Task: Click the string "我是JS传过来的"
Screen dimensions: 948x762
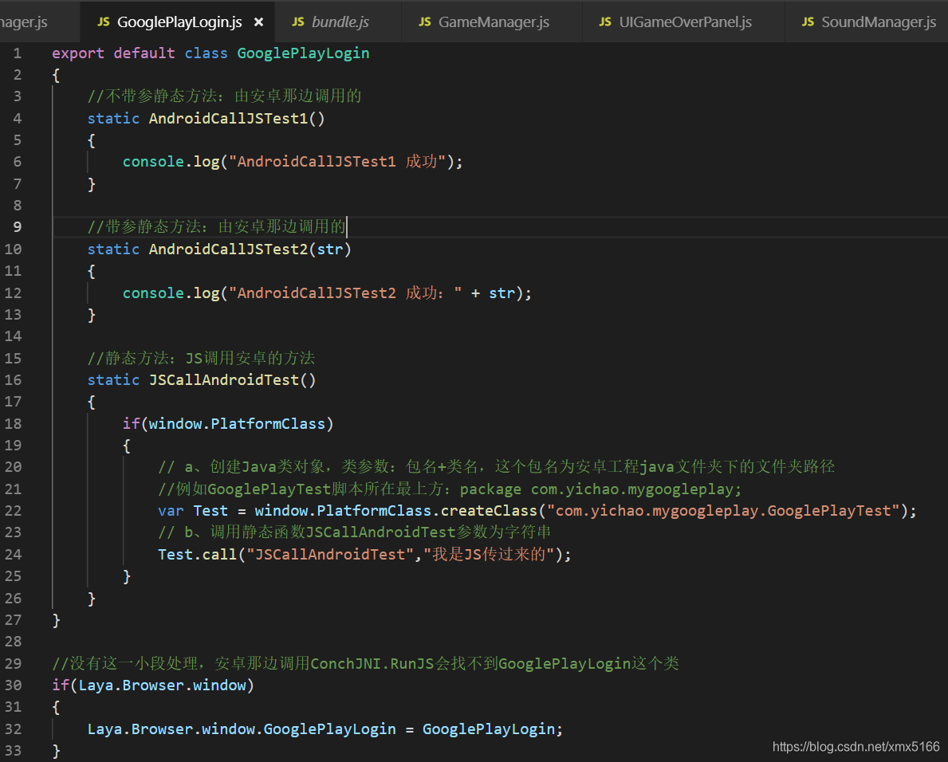Action: (x=489, y=554)
